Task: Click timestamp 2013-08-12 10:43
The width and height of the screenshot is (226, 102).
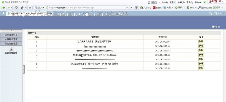Action: coord(162,51)
